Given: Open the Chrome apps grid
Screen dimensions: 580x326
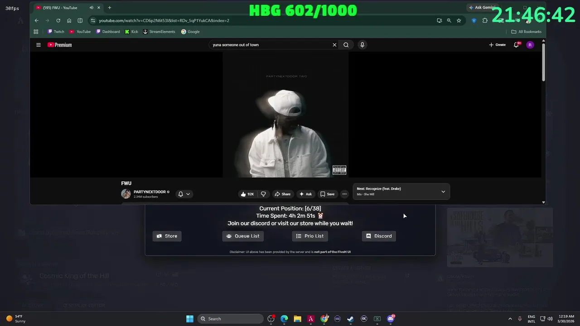Looking at the screenshot, I should coord(36,32).
